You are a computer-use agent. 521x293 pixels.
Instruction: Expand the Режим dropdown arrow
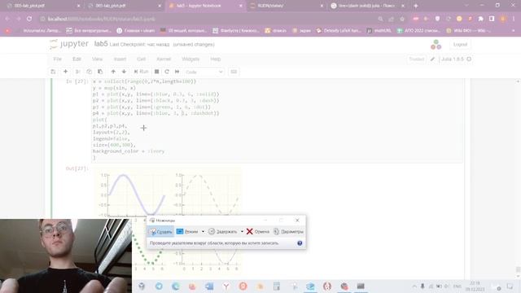pos(203,231)
